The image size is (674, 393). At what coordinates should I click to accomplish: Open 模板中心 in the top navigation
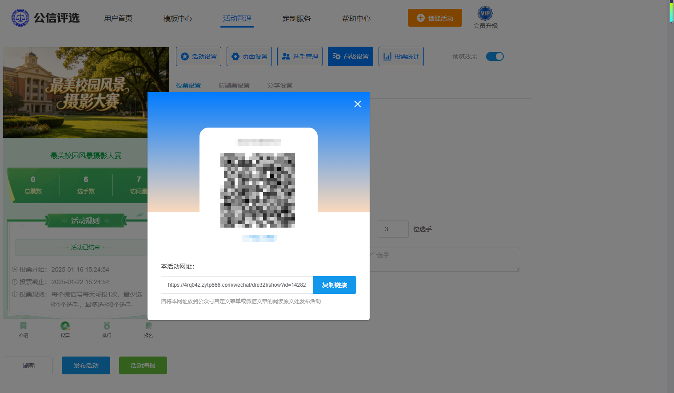coord(178,18)
